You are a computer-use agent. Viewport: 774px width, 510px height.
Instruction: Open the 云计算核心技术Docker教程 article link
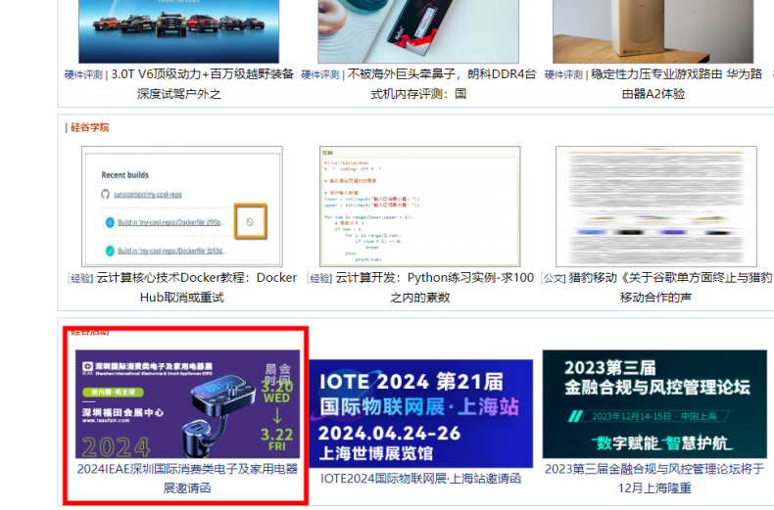tap(196, 278)
